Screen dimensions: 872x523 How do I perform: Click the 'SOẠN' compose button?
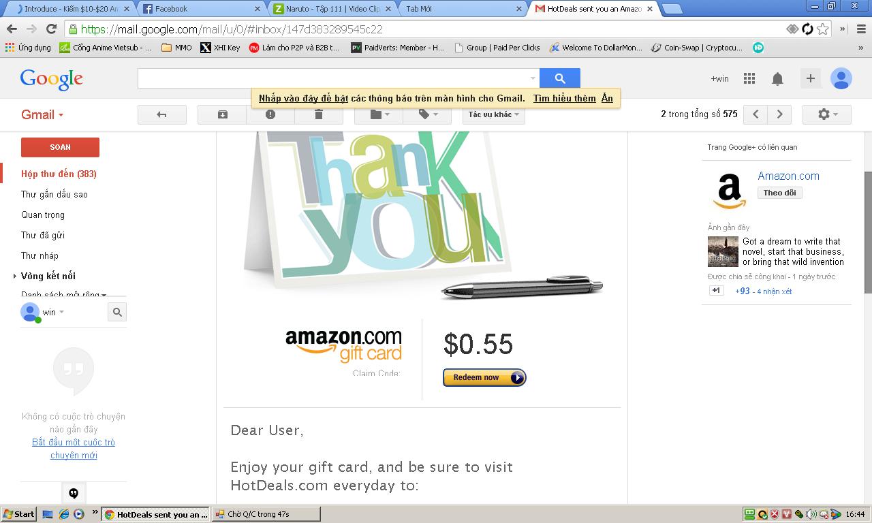(x=60, y=147)
